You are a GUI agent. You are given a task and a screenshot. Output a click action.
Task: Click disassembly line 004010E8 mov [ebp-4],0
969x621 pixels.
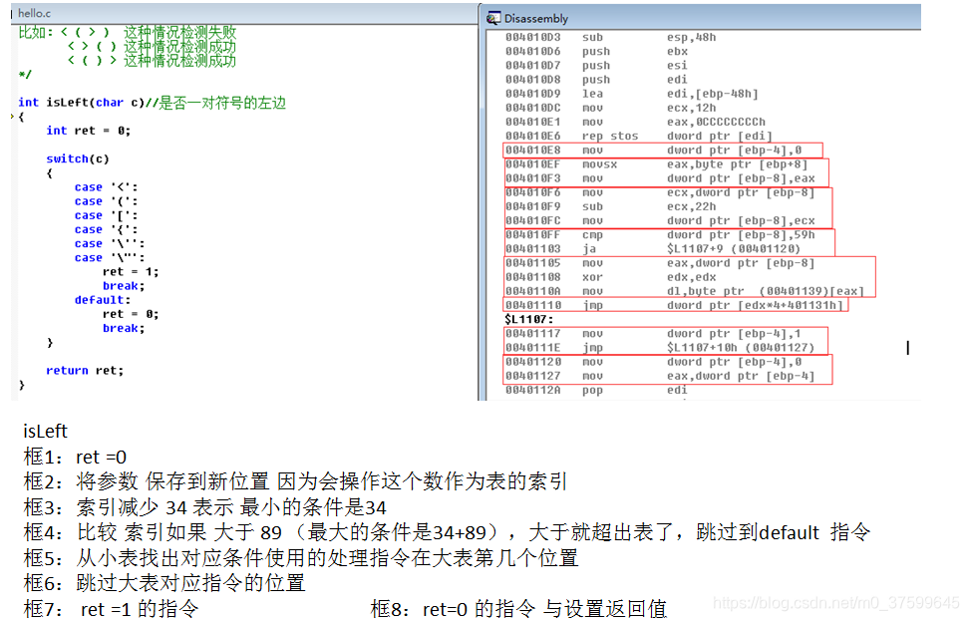(653, 151)
